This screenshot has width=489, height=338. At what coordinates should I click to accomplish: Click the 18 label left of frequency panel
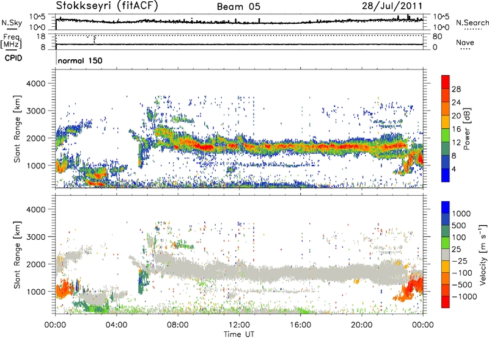pyautogui.click(x=41, y=37)
